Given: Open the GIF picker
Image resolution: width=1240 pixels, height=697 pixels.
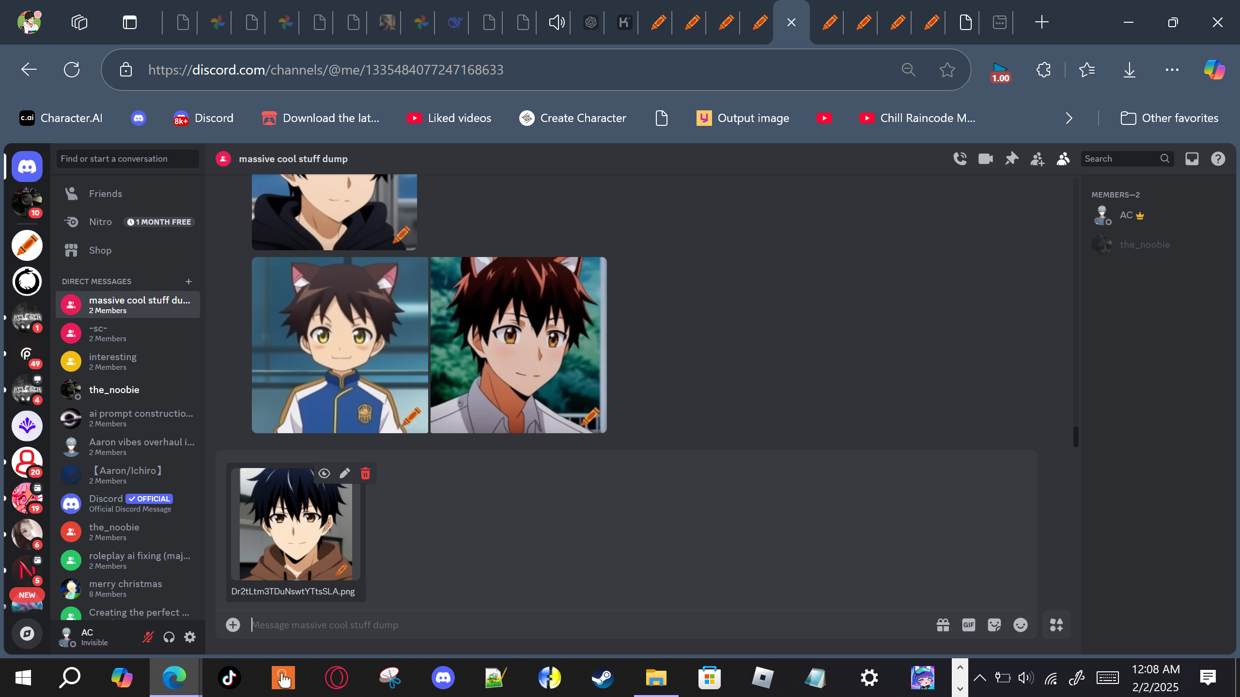Looking at the screenshot, I should (x=968, y=625).
